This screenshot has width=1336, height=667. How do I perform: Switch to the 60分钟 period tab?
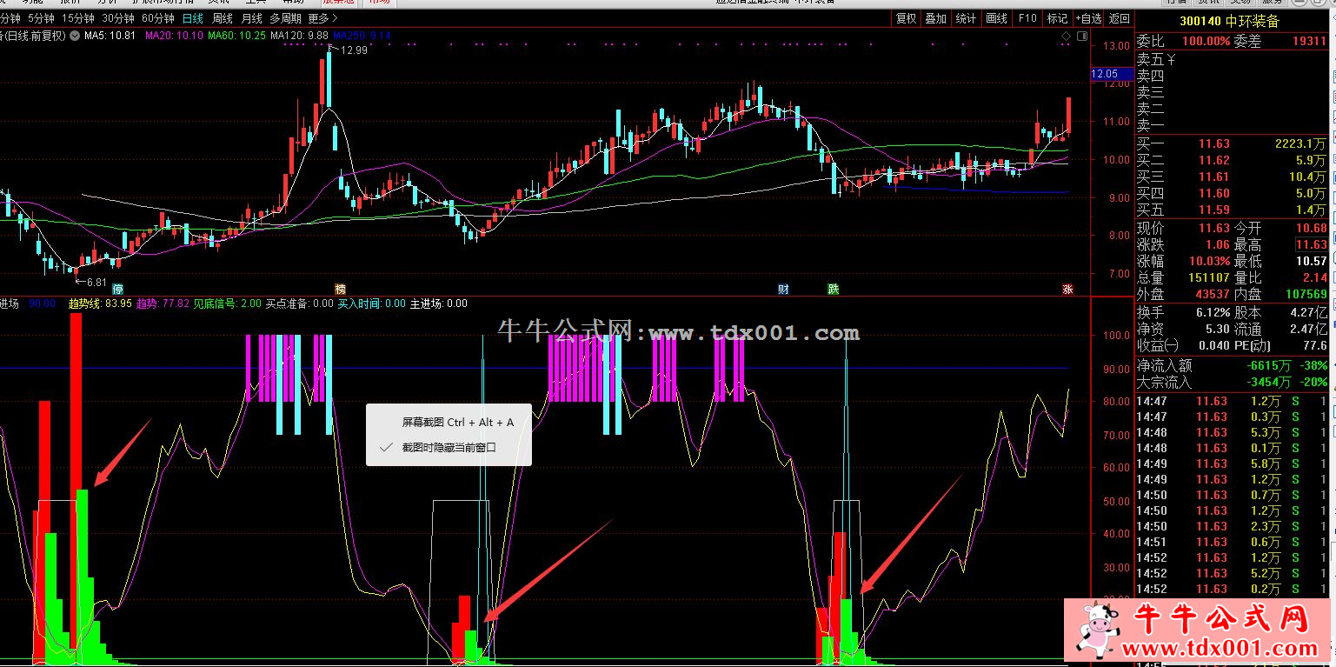click(x=158, y=17)
